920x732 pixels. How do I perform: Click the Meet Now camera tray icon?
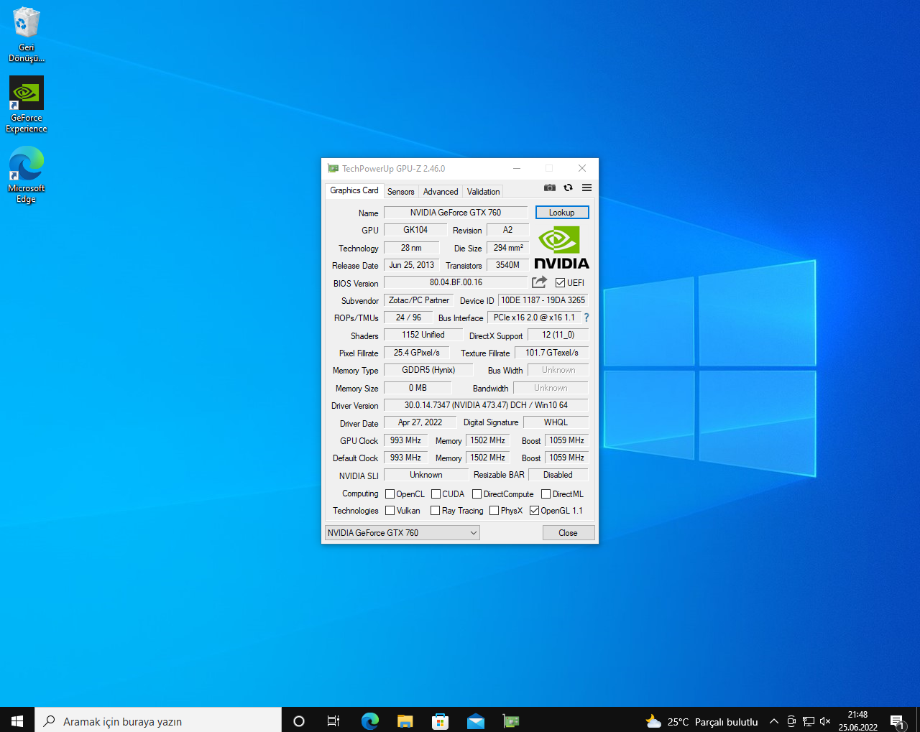(x=791, y=721)
